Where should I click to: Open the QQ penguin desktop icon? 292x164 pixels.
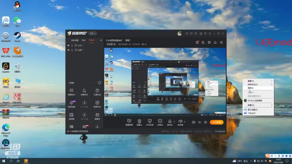(17, 6)
